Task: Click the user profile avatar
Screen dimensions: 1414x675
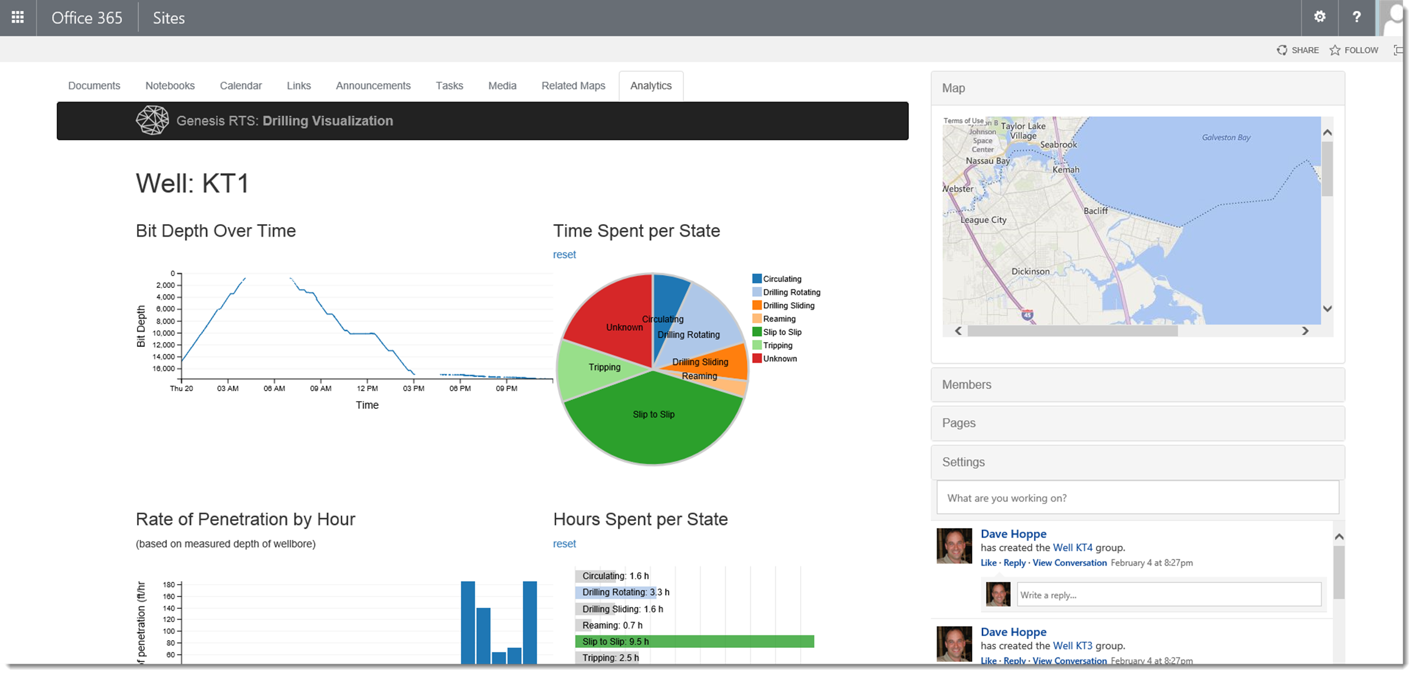Action: tap(1392, 18)
